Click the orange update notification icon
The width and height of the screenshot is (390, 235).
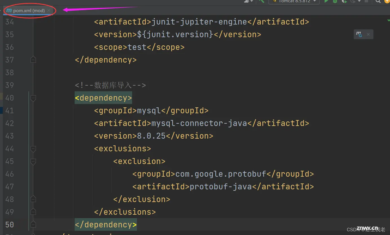click(387, 1)
